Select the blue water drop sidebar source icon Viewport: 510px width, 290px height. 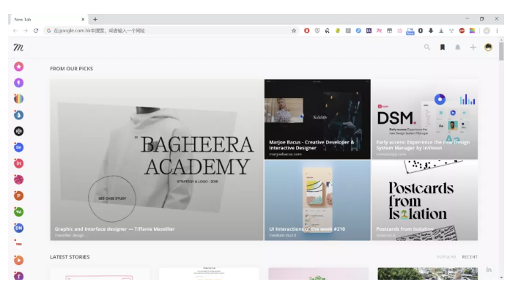[18, 115]
